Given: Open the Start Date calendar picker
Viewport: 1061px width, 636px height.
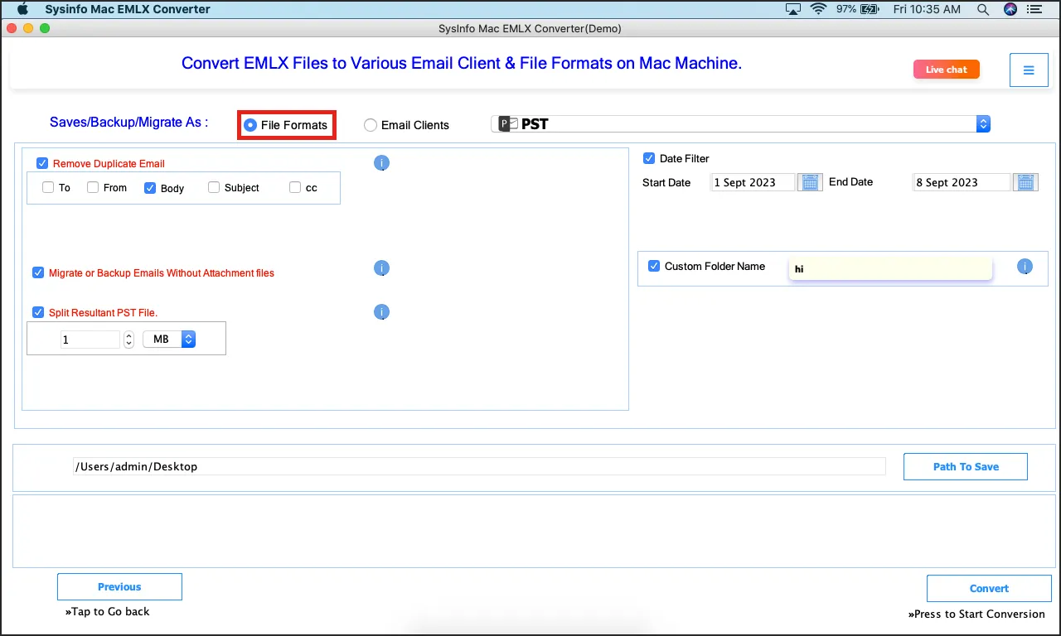Looking at the screenshot, I should point(810,182).
